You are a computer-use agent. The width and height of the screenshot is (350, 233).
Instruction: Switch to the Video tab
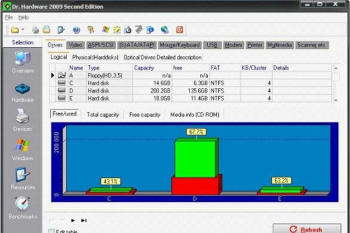click(x=75, y=45)
